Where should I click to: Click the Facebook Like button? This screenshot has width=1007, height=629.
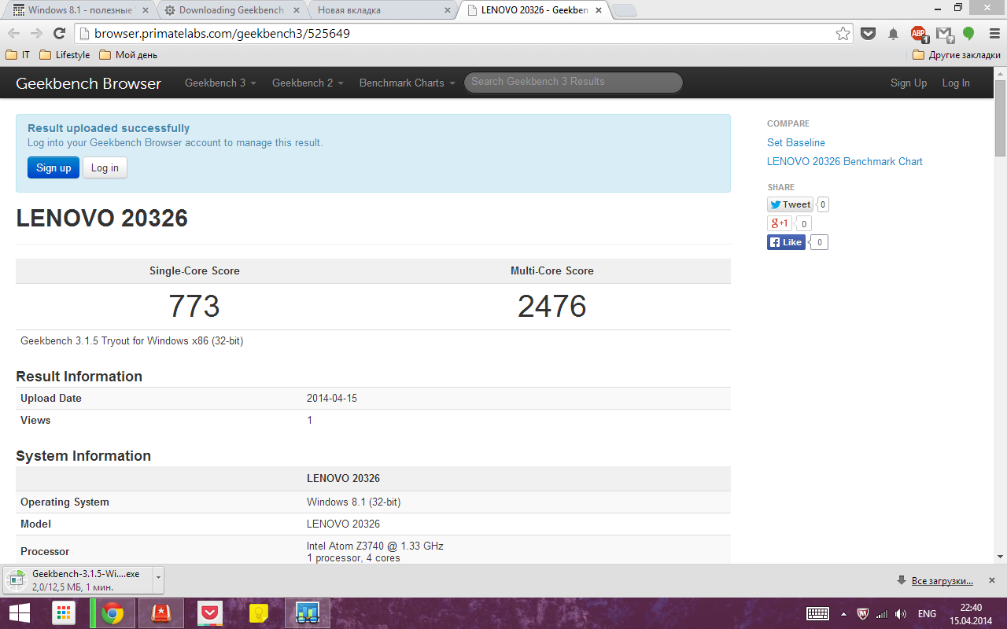786,242
